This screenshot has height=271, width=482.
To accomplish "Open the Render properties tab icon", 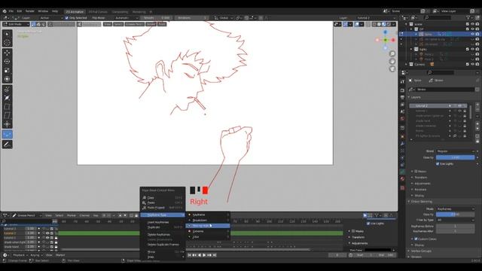I will coord(402,90).
